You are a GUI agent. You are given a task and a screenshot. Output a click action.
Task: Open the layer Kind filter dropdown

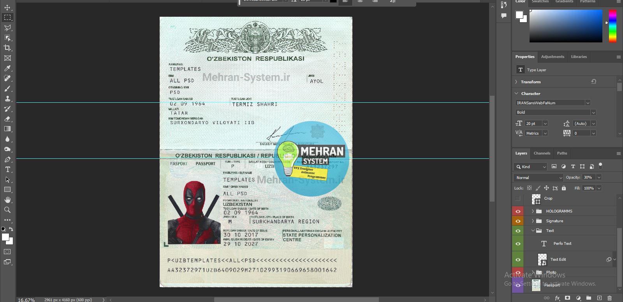(530, 167)
